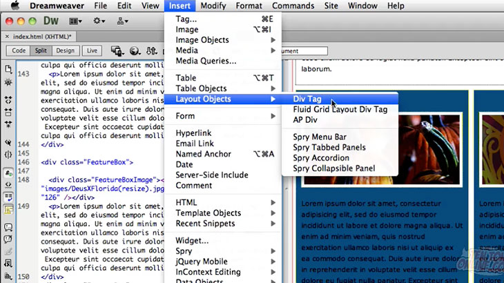Expand the HTML submenu

pyautogui.click(x=223, y=202)
